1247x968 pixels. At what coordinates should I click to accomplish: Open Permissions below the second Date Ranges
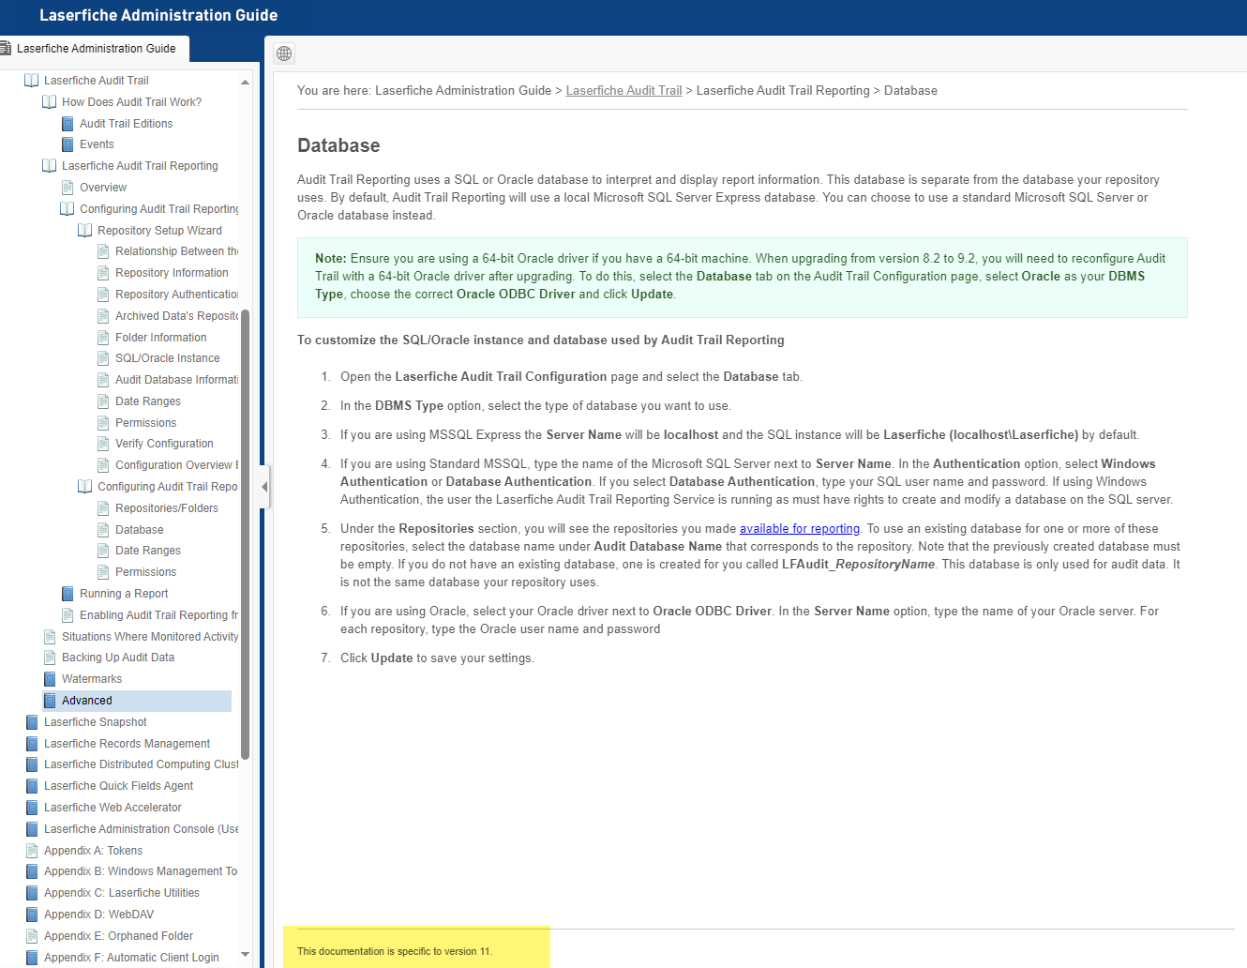point(145,572)
